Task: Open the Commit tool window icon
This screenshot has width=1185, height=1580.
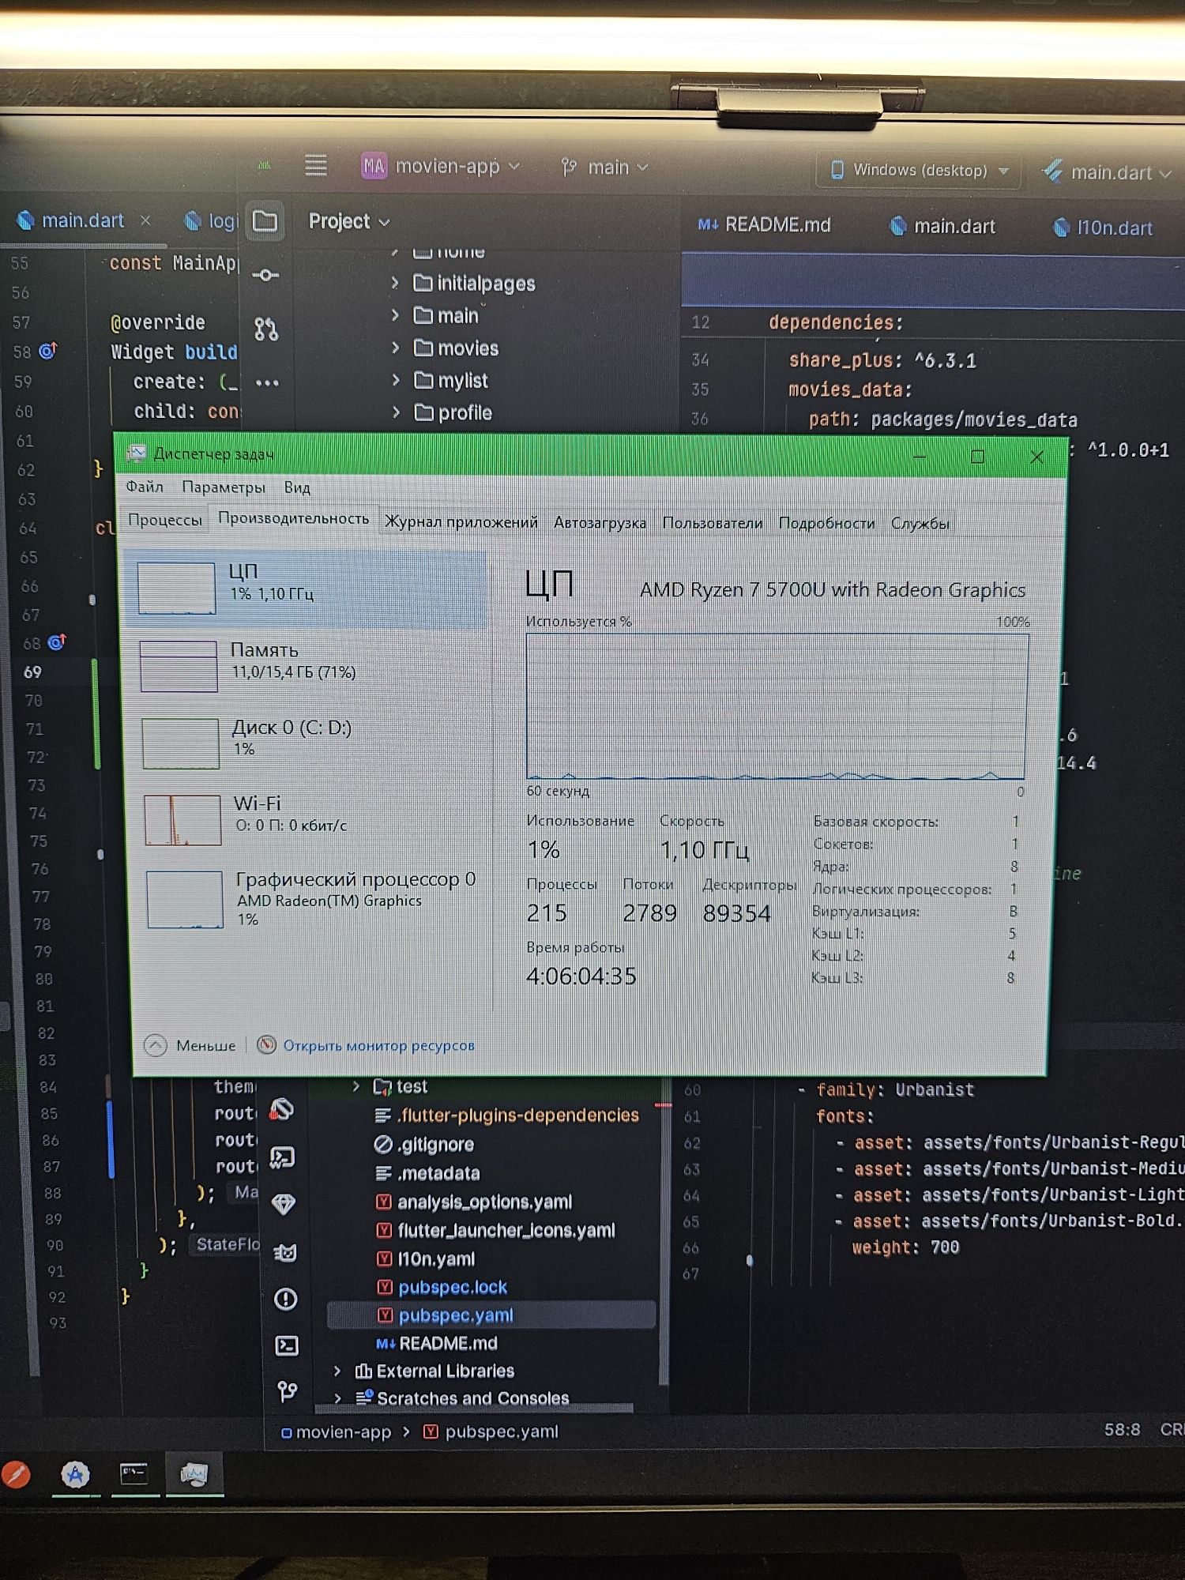Action: [x=265, y=275]
